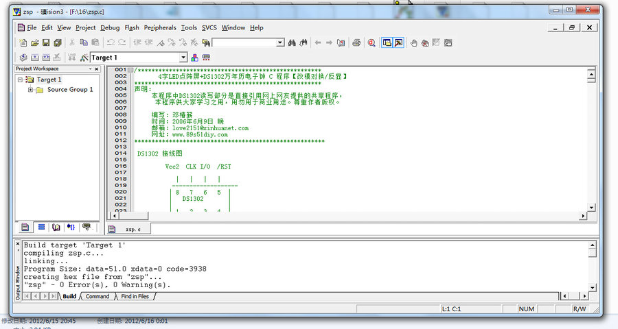This screenshot has height=329, width=618.
Task: Save the current file with disk icon
Action: 46,42
